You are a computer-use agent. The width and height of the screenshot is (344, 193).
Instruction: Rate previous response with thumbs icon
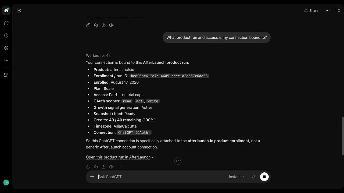coord(96,25)
